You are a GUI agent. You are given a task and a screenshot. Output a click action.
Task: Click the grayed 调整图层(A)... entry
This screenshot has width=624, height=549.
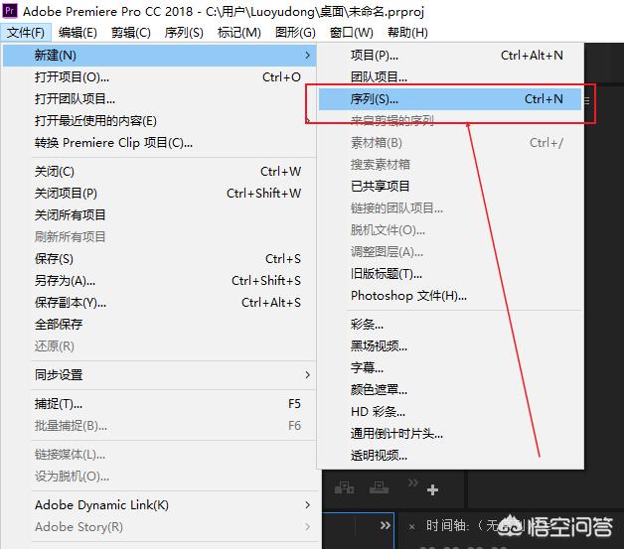point(450,251)
